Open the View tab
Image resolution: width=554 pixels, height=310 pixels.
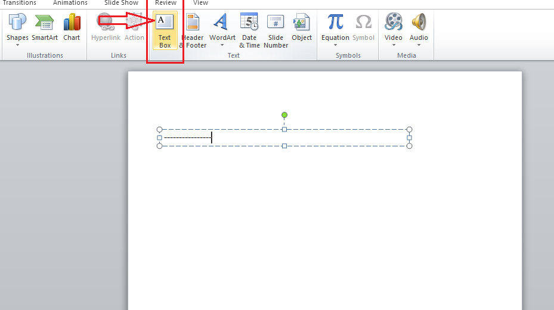[200, 3]
